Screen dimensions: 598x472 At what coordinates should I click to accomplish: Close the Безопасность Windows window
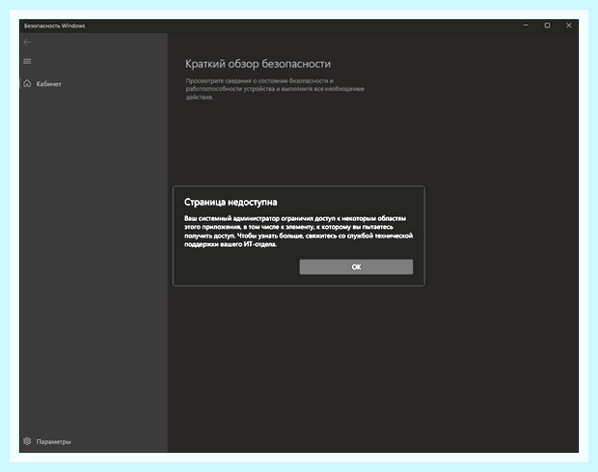569,25
